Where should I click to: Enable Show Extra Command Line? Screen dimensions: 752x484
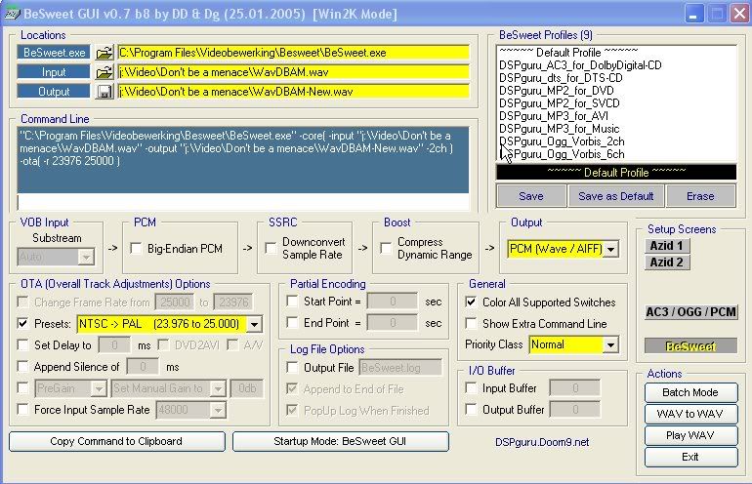click(x=471, y=323)
